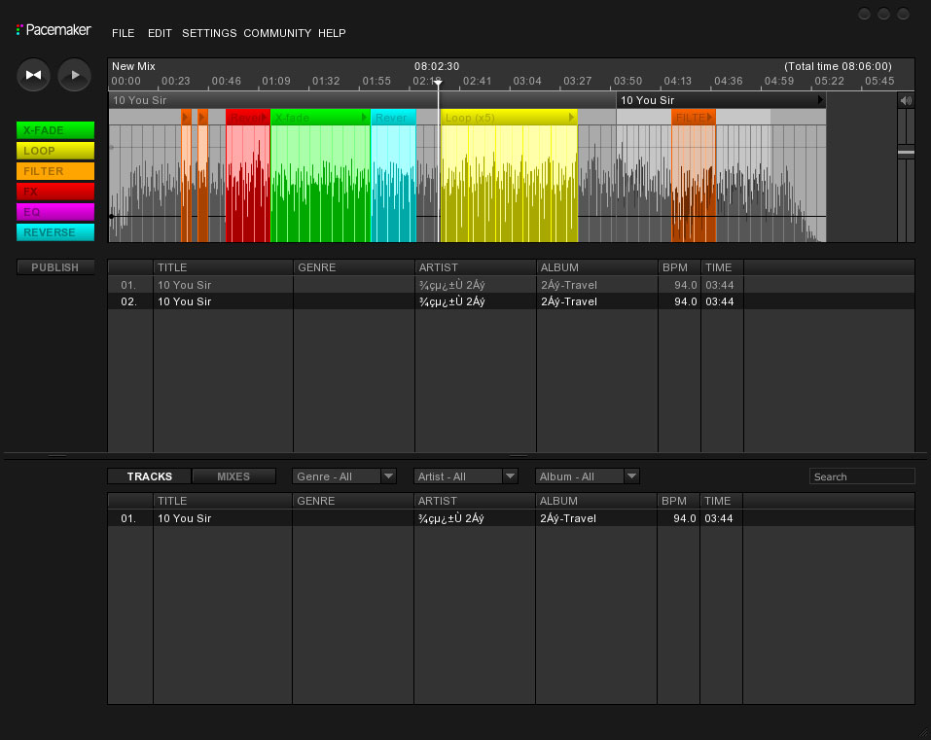The height and width of the screenshot is (740, 931).
Task: Sort tracks library by GENRE column
Action: (353, 501)
